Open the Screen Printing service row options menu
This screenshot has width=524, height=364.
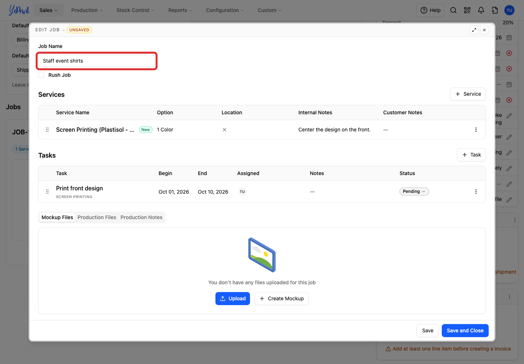click(x=476, y=130)
